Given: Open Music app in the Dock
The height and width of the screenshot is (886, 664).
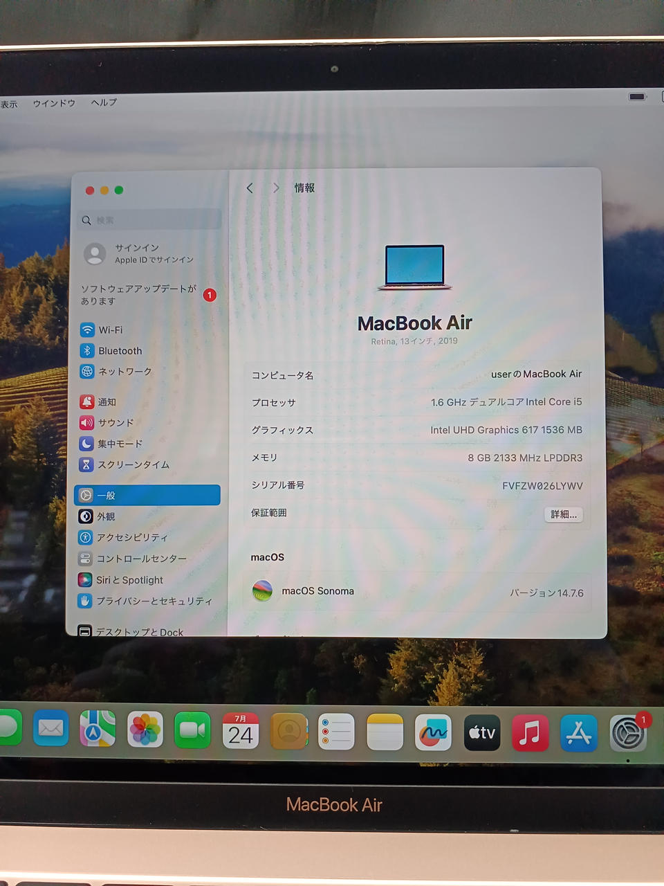Looking at the screenshot, I should click(x=530, y=732).
